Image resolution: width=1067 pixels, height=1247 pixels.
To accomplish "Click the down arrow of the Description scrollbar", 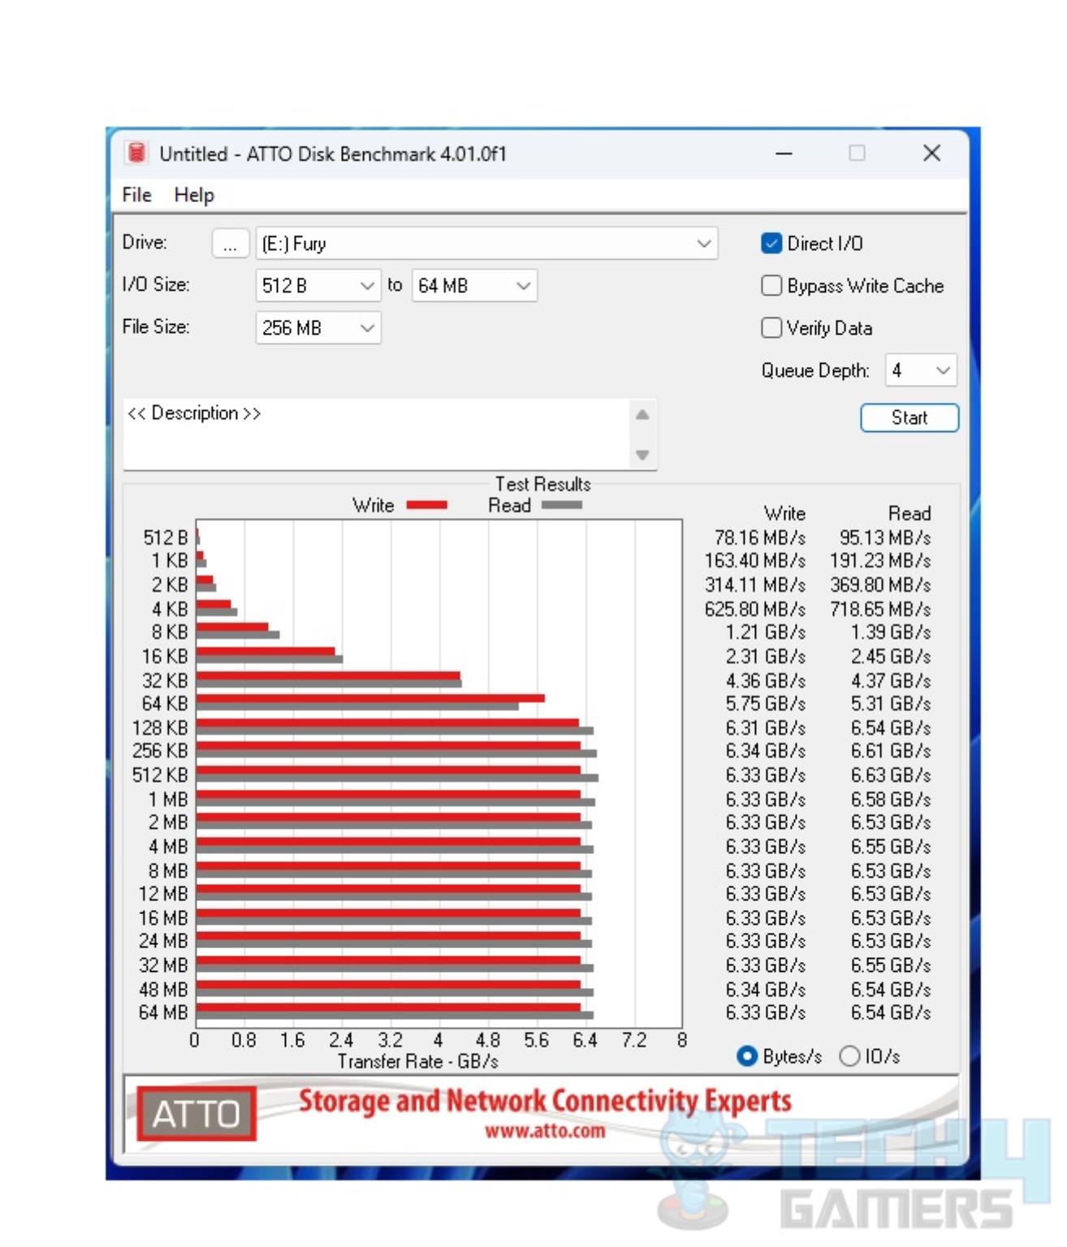I will (x=642, y=455).
